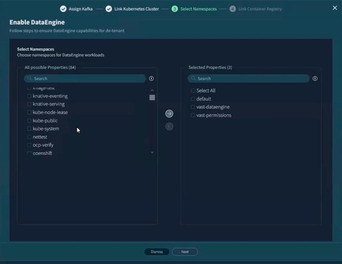Click magnifier icon in Selected Properties search
342x264 pixels.
[193, 78]
